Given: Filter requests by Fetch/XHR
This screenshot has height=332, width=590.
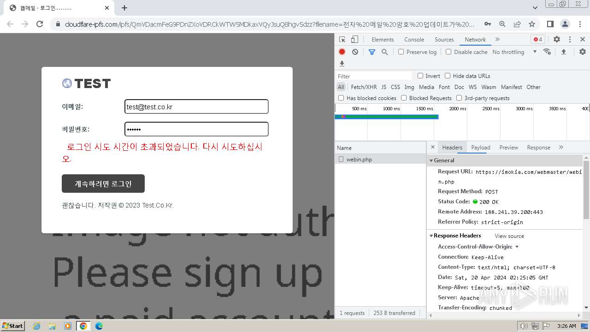Looking at the screenshot, I should 364,87.
